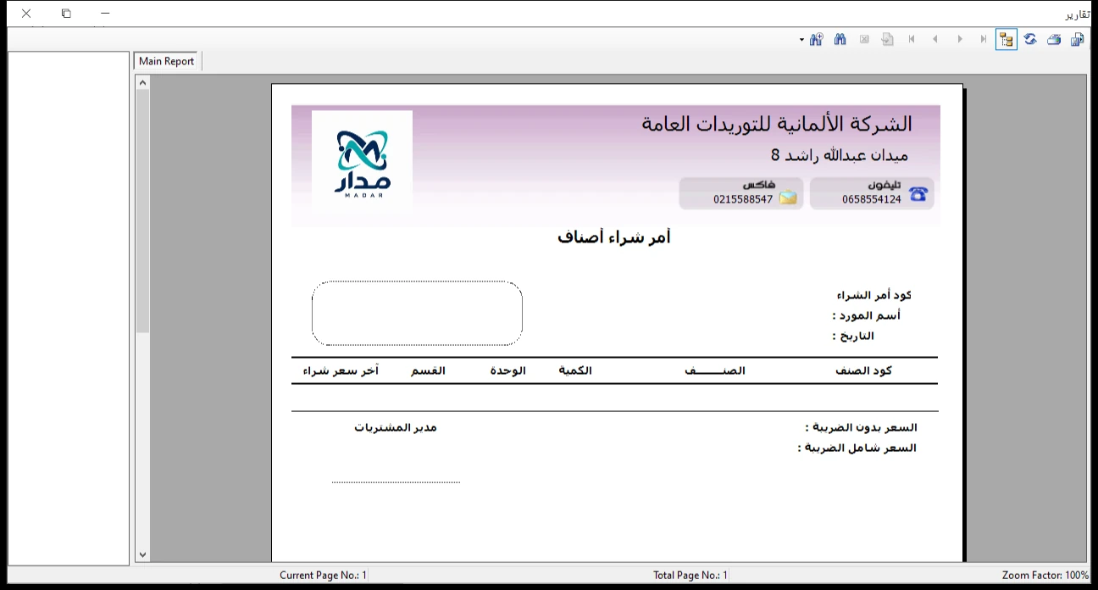The width and height of the screenshot is (1098, 590).
Task: Click the empty group tree side panel
Action: coord(69,308)
